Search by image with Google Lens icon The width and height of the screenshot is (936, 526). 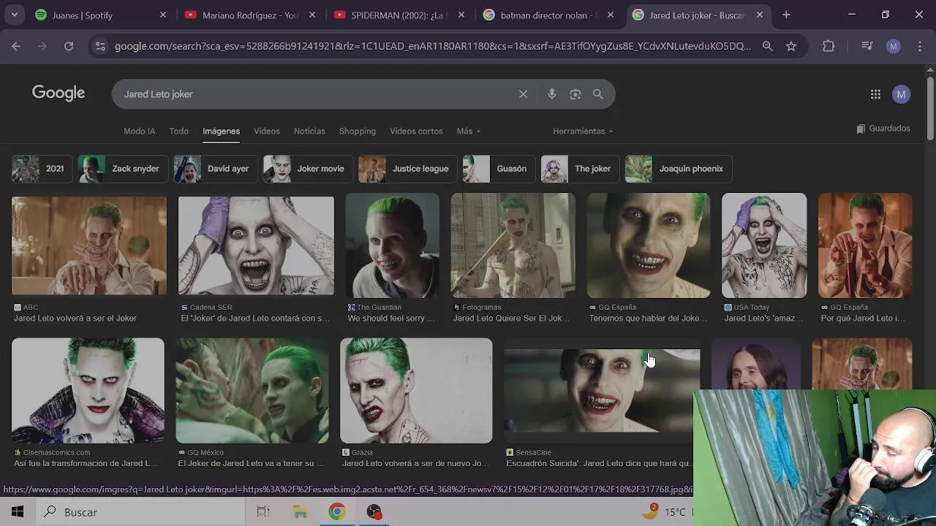[x=575, y=94]
